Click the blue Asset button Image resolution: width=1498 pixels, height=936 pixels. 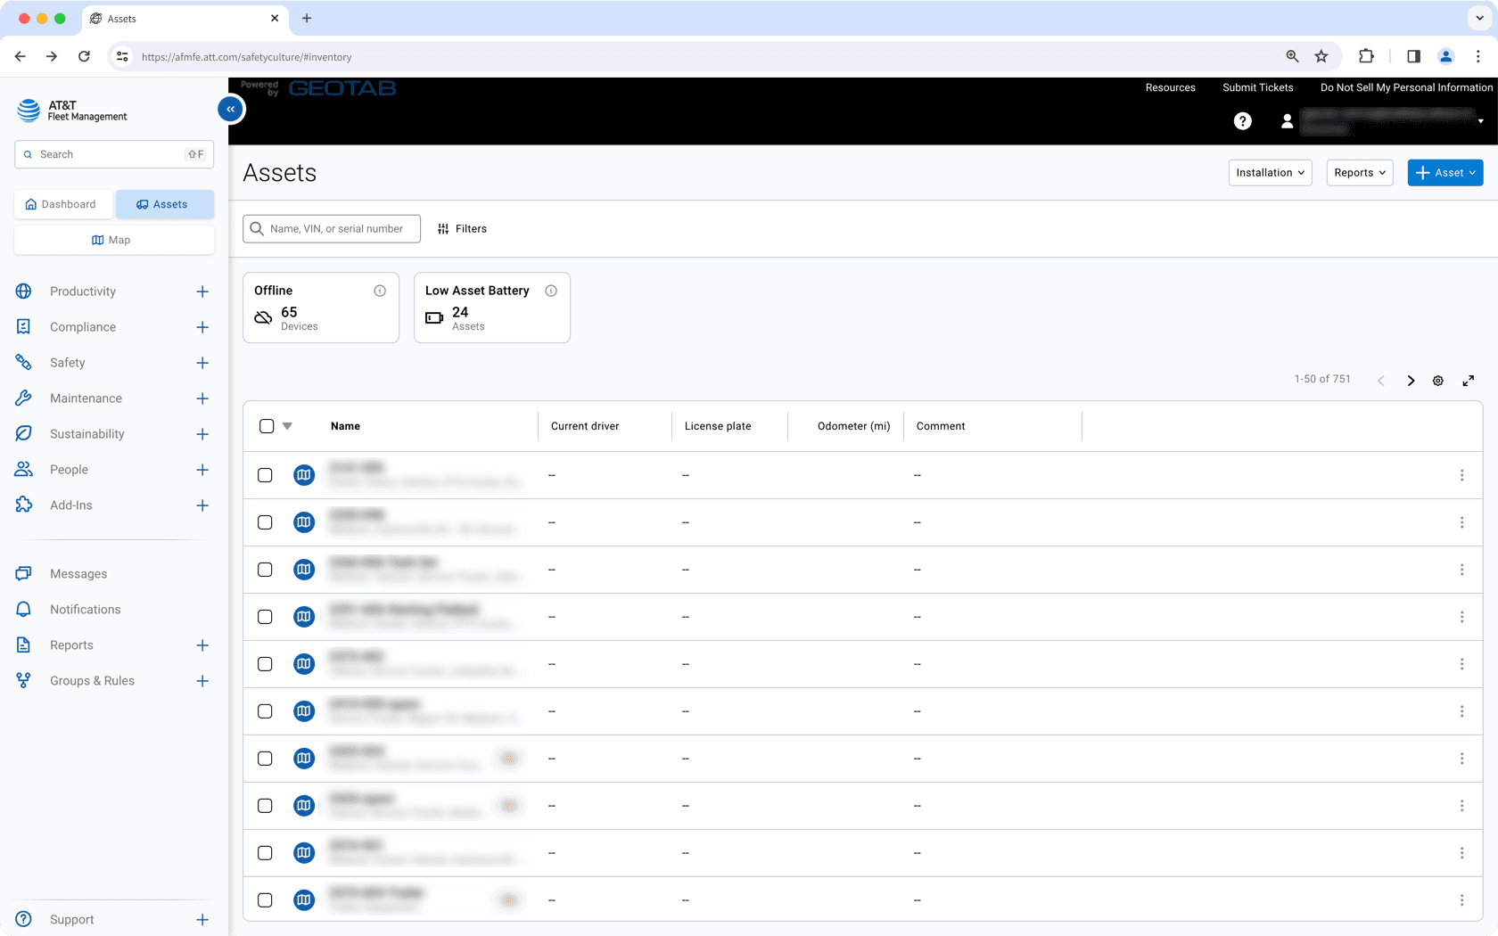pyautogui.click(x=1445, y=172)
